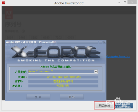138x112 pixels.
Task: Click the serial box containing 1463
Action: tap(22, 37)
